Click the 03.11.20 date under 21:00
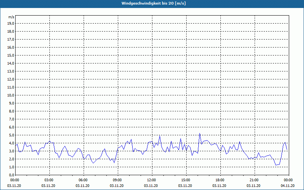Screen dimensions: 304x190 click(253, 186)
